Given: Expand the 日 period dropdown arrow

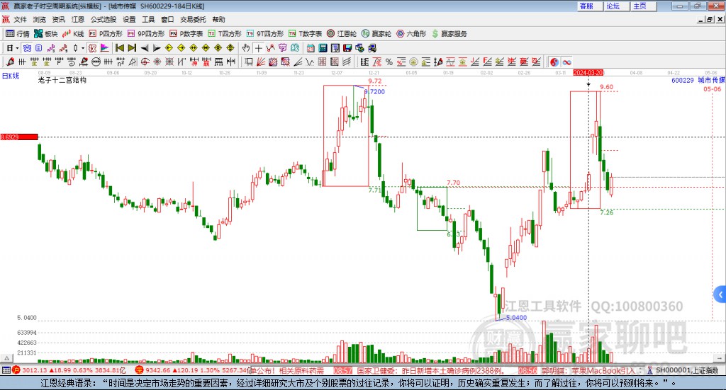Looking at the screenshot, I should pos(17,48).
